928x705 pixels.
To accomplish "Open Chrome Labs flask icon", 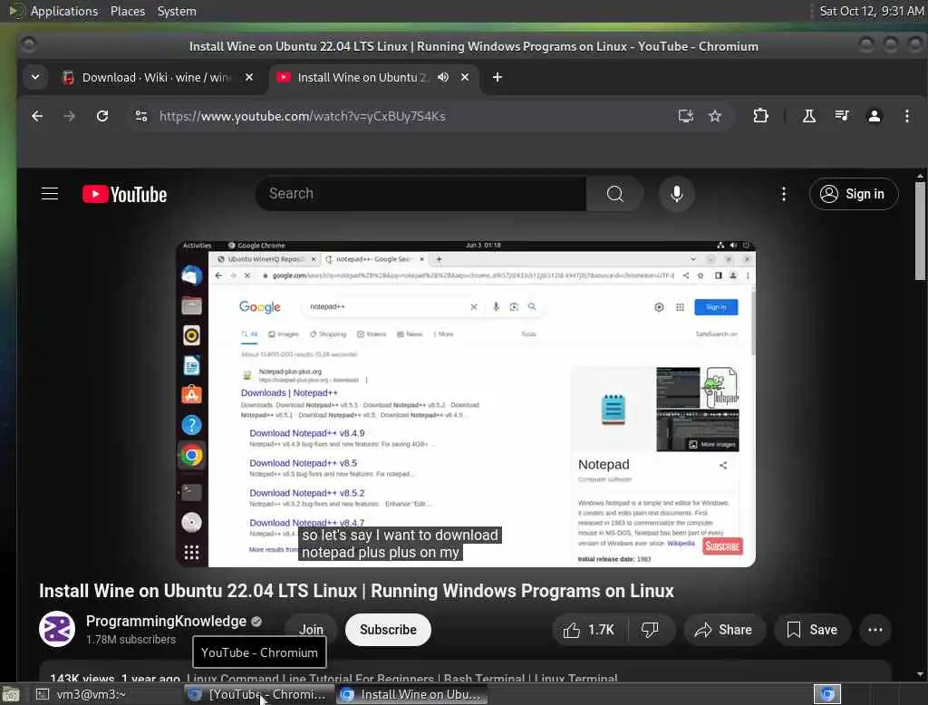I will pos(809,116).
